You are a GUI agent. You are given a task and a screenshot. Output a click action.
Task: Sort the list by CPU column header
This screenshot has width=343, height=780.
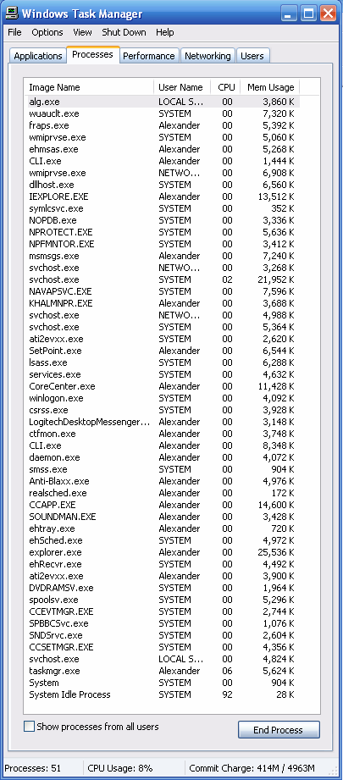(225, 87)
